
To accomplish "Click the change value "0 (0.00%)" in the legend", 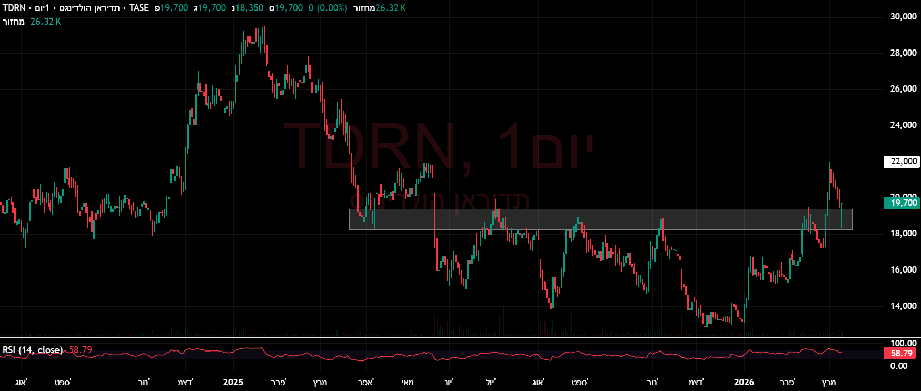I will click(328, 8).
